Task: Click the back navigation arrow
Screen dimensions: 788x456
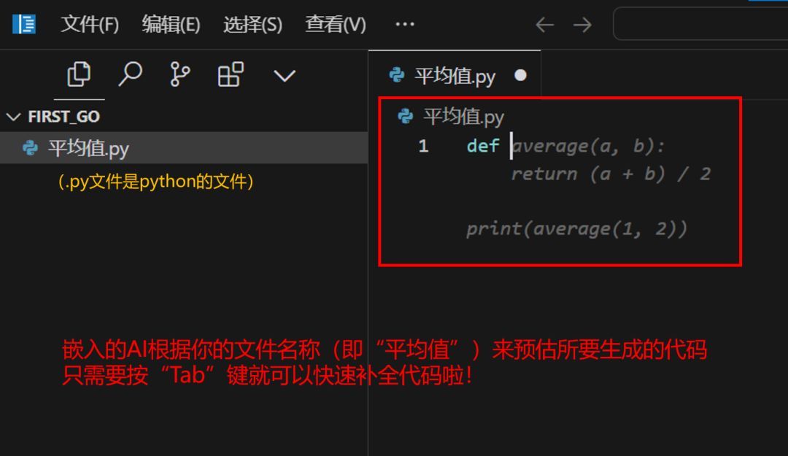Action: coord(544,23)
